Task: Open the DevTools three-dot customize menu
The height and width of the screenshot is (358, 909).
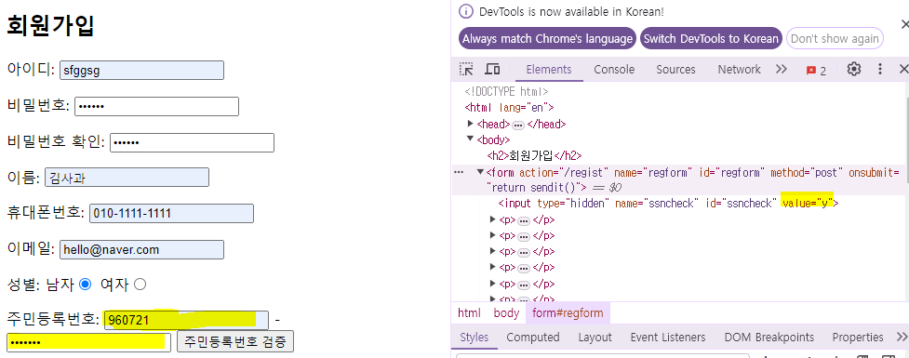Action: click(x=879, y=70)
